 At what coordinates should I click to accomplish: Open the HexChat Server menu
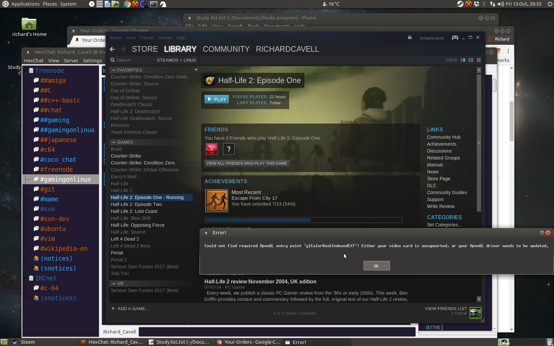[x=71, y=61]
